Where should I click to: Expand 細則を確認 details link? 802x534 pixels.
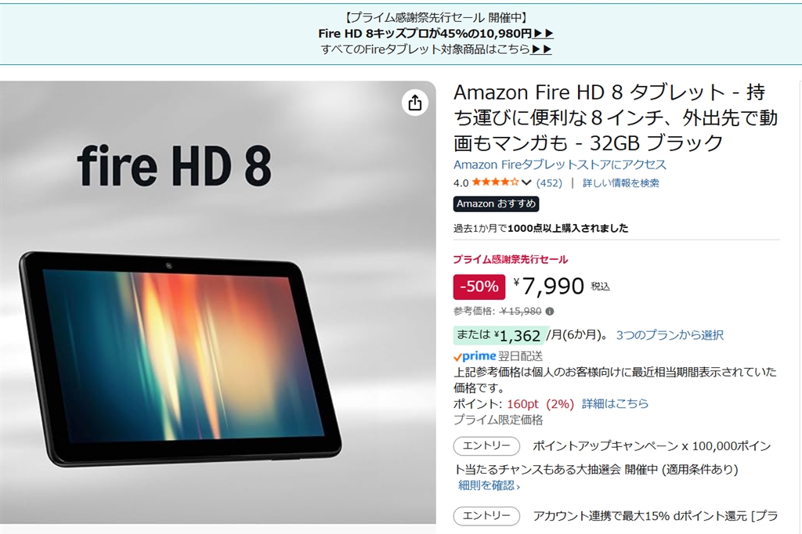[489, 485]
